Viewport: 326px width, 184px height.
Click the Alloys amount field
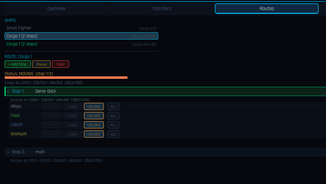[x=51, y=106]
